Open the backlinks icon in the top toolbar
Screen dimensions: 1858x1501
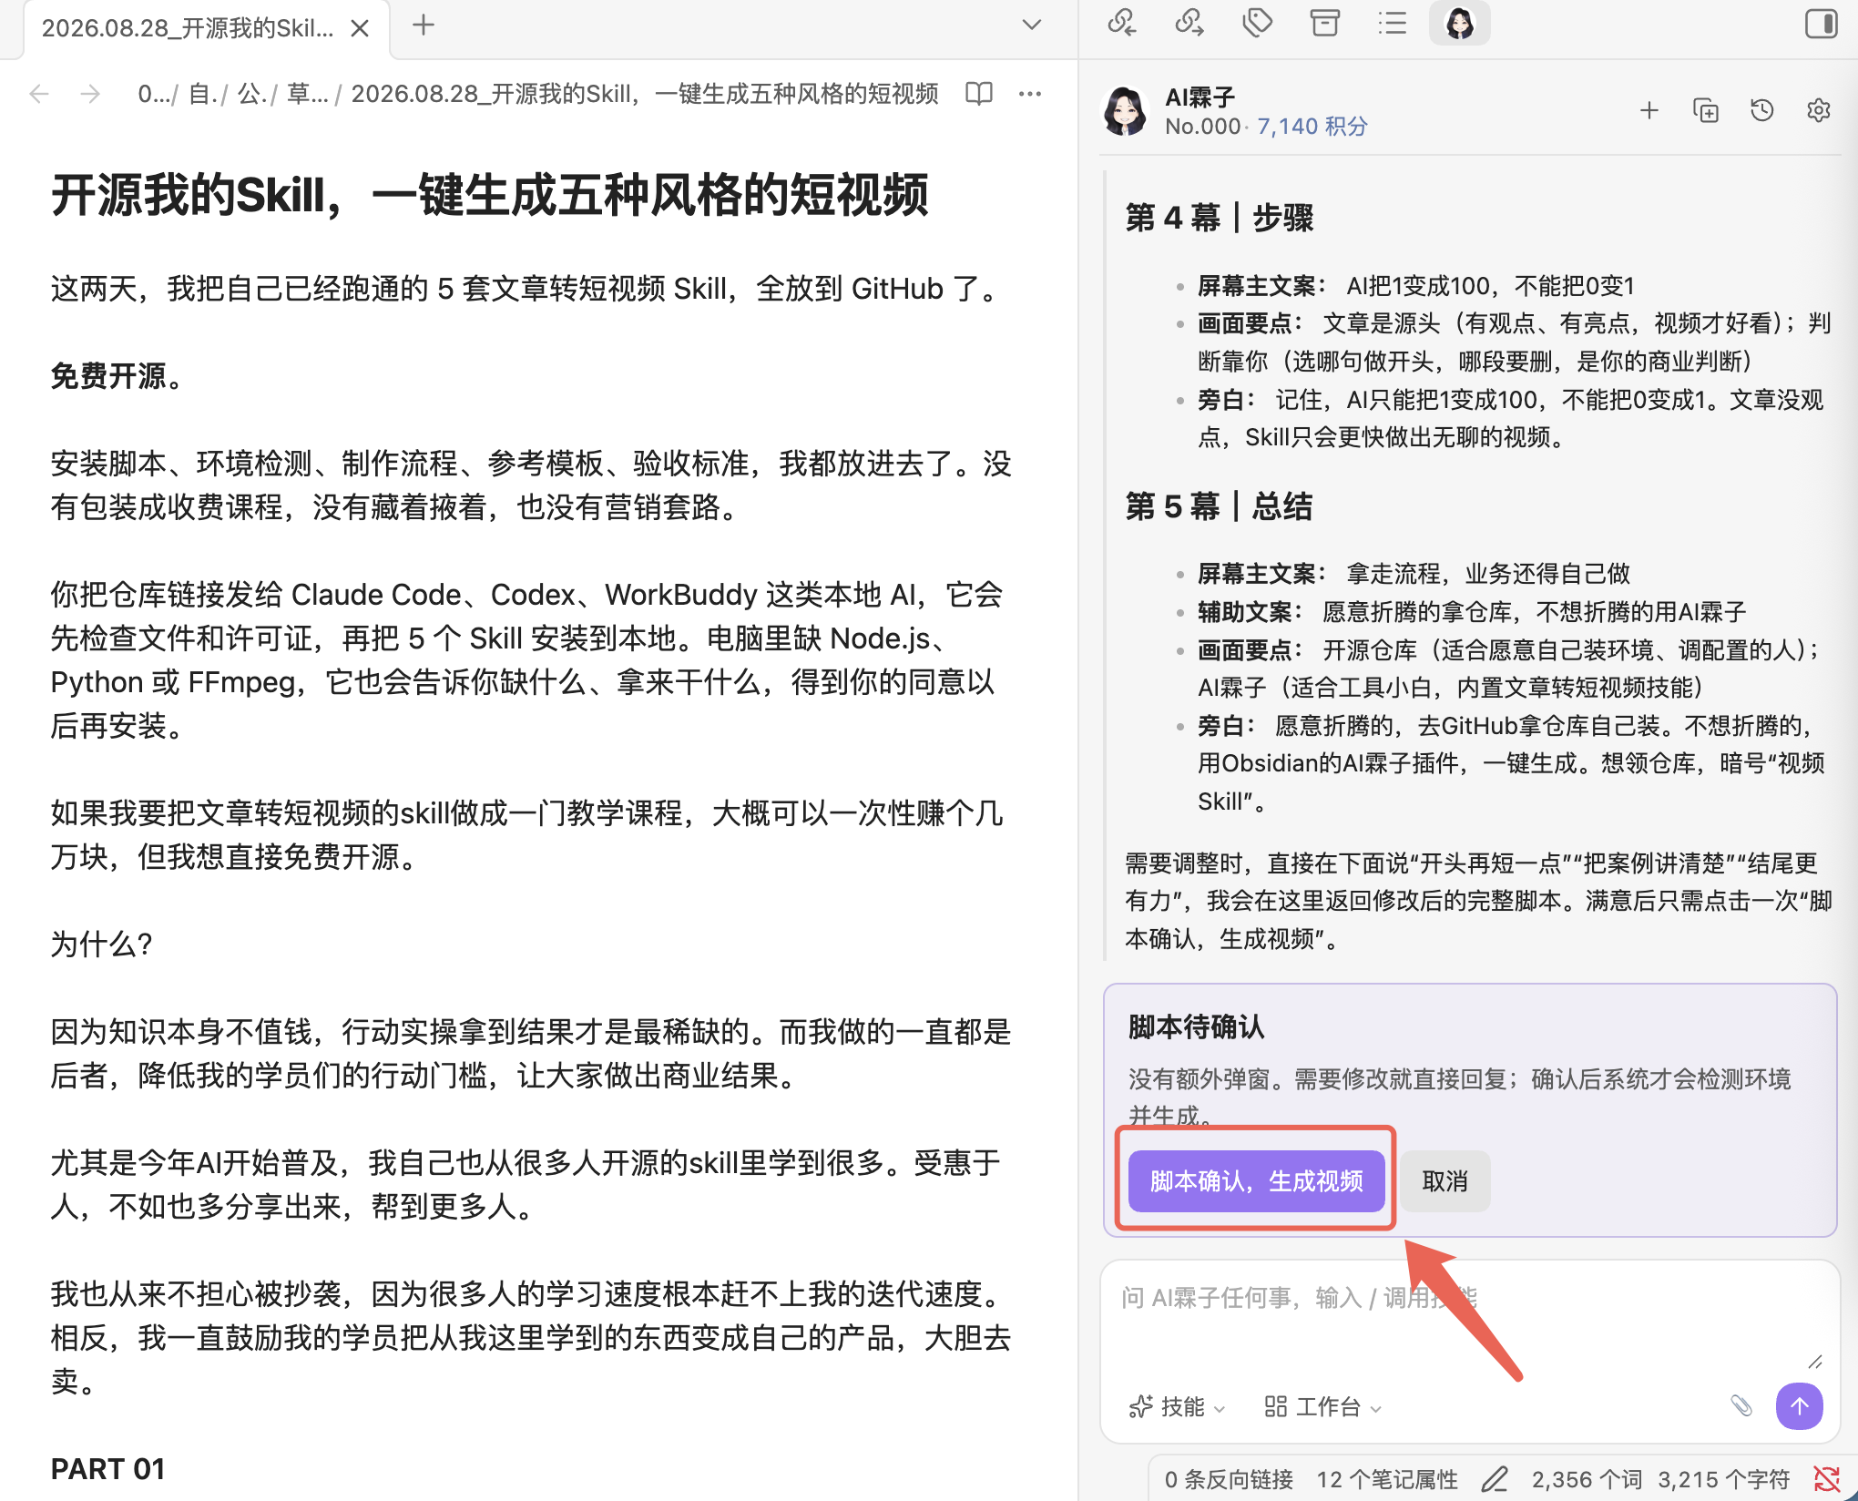tap(1122, 23)
